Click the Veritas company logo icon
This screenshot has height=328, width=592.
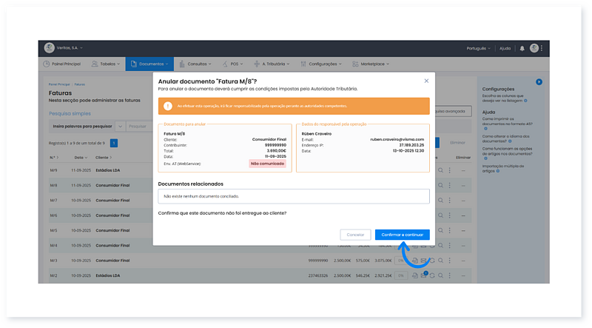point(49,48)
